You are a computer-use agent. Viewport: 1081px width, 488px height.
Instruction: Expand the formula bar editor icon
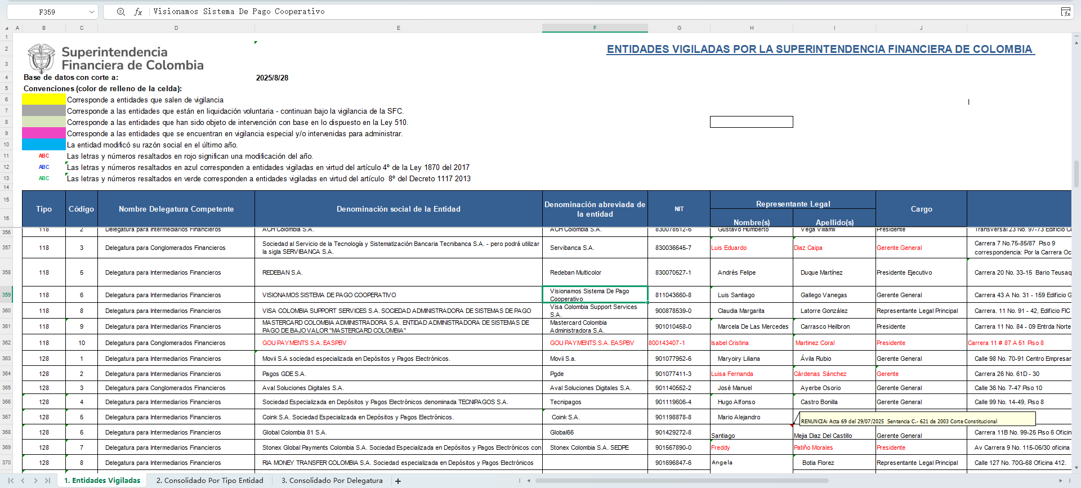(x=1065, y=12)
